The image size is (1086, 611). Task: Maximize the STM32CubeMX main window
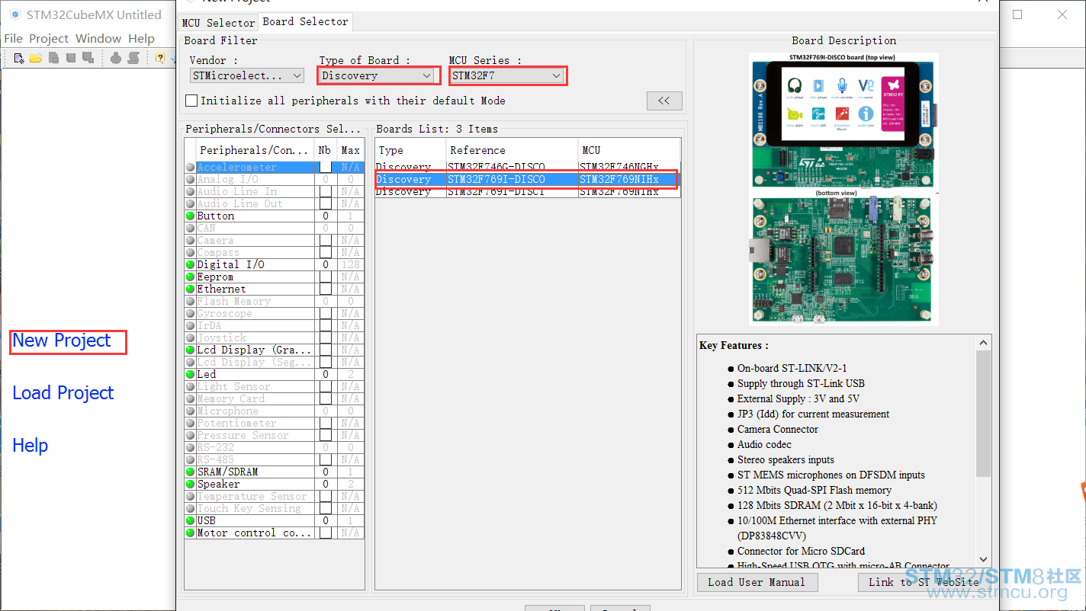pos(1017,14)
